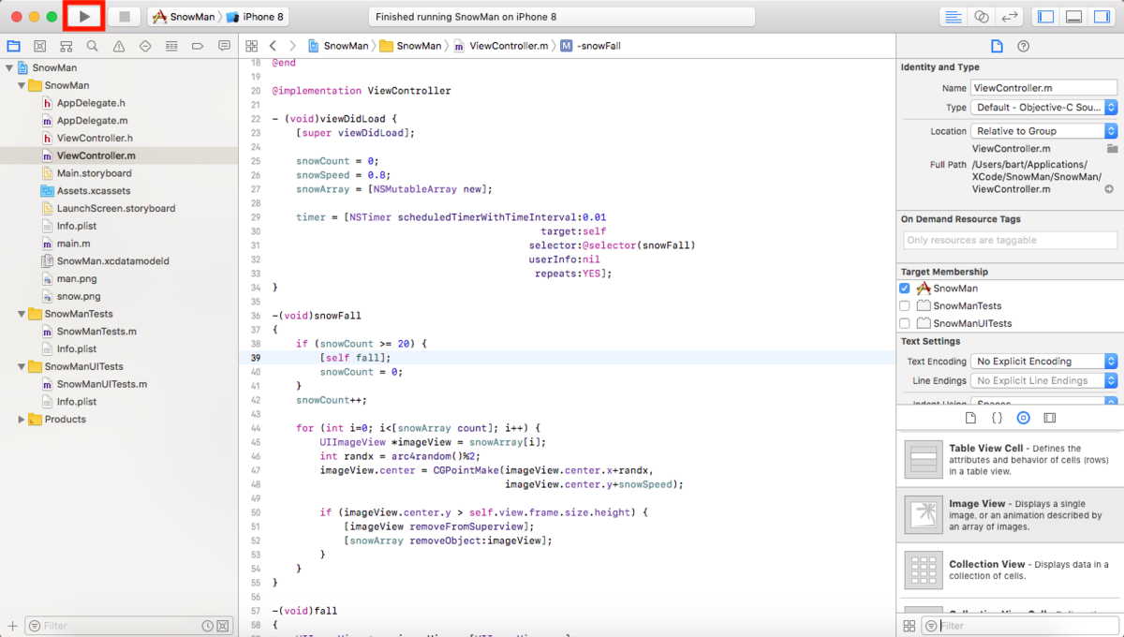This screenshot has width=1124, height=637.
Task: Select man.png image file
Action: pyautogui.click(x=76, y=279)
